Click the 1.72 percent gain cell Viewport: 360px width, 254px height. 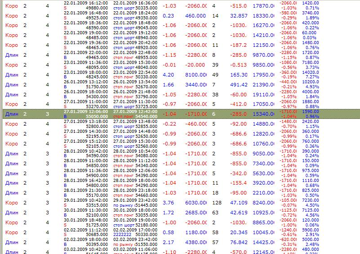tap(168, 213)
